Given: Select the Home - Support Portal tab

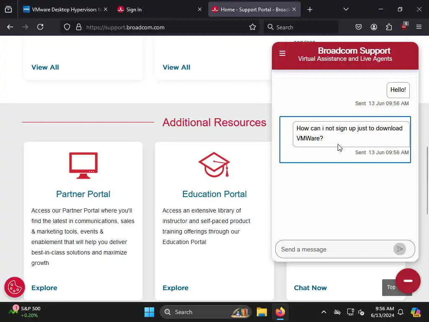Looking at the screenshot, I should [254, 10].
